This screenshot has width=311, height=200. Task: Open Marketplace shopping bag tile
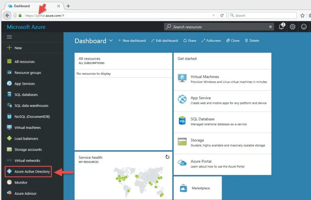pyautogui.click(x=183, y=188)
